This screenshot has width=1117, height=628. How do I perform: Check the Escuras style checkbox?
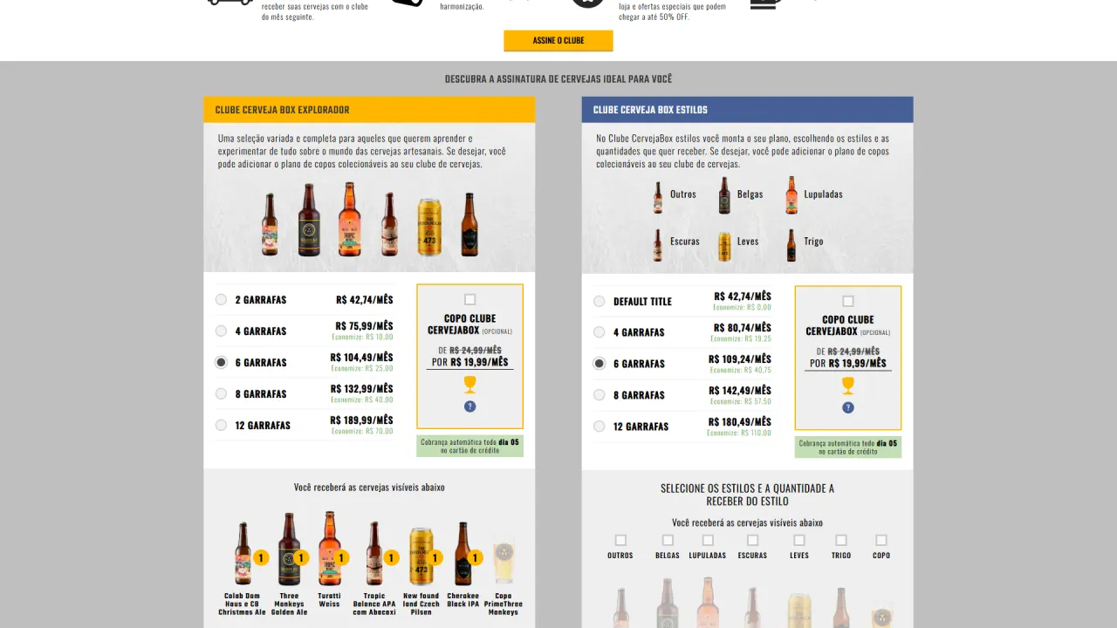click(x=752, y=540)
